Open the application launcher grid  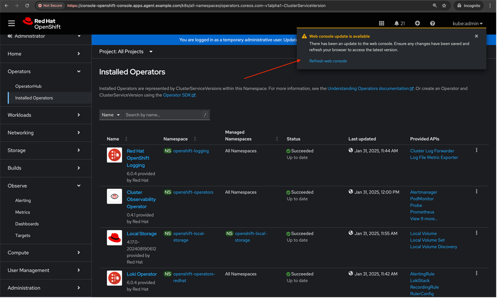(x=381, y=23)
